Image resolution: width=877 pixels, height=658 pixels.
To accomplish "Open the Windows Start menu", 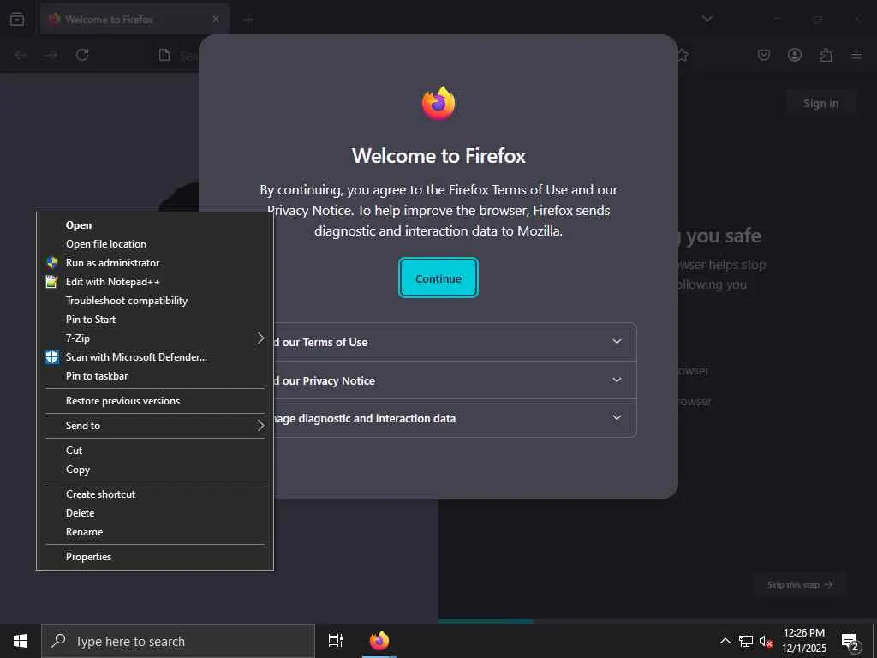I will [x=21, y=641].
